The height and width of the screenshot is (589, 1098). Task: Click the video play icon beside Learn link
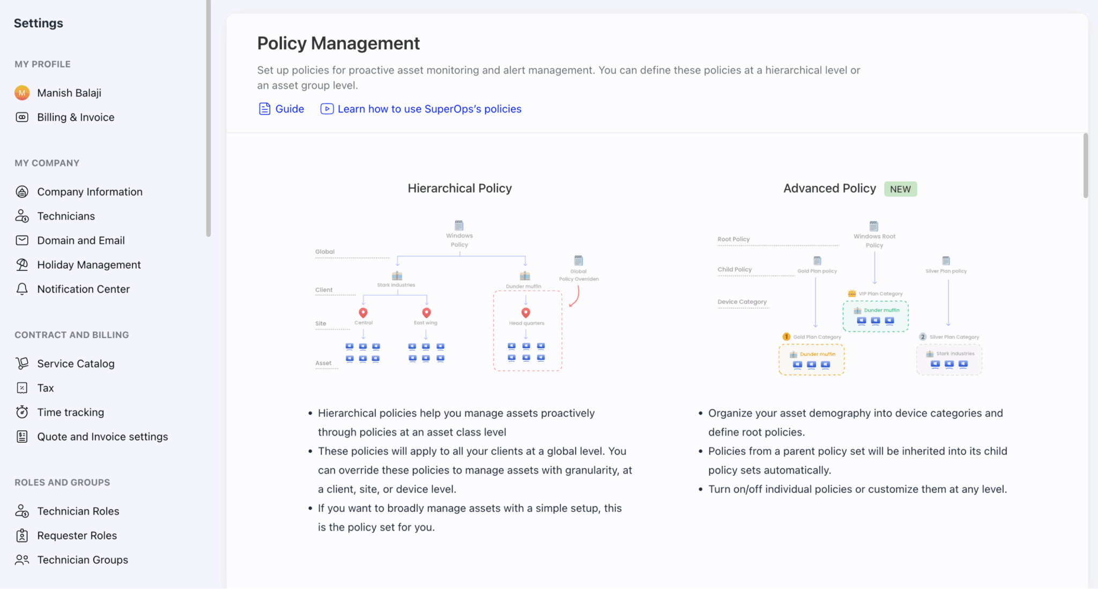327,109
